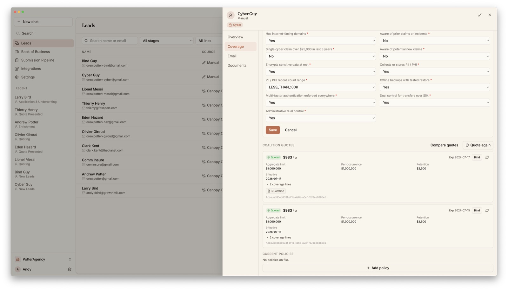The image size is (508, 290).
Task: Click the magnifier icon in leads search field
Action: [x=86, y=41]
